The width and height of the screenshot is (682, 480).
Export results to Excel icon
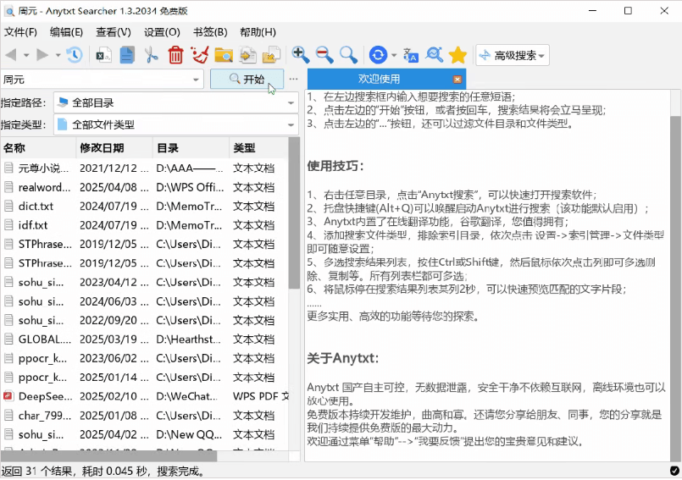[x=103, y=55]
